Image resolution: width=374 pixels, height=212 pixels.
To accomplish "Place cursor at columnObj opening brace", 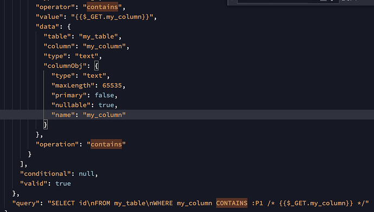I will click(96, 66).
